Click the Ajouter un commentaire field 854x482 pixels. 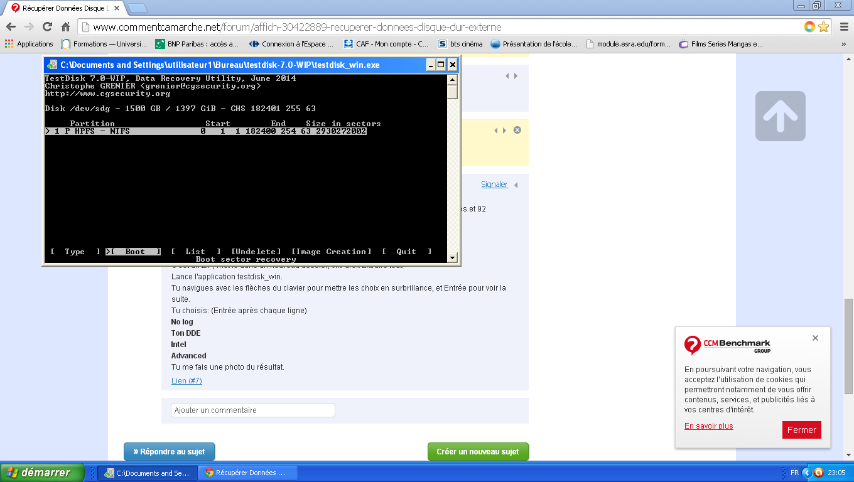(x=253, y=410)
